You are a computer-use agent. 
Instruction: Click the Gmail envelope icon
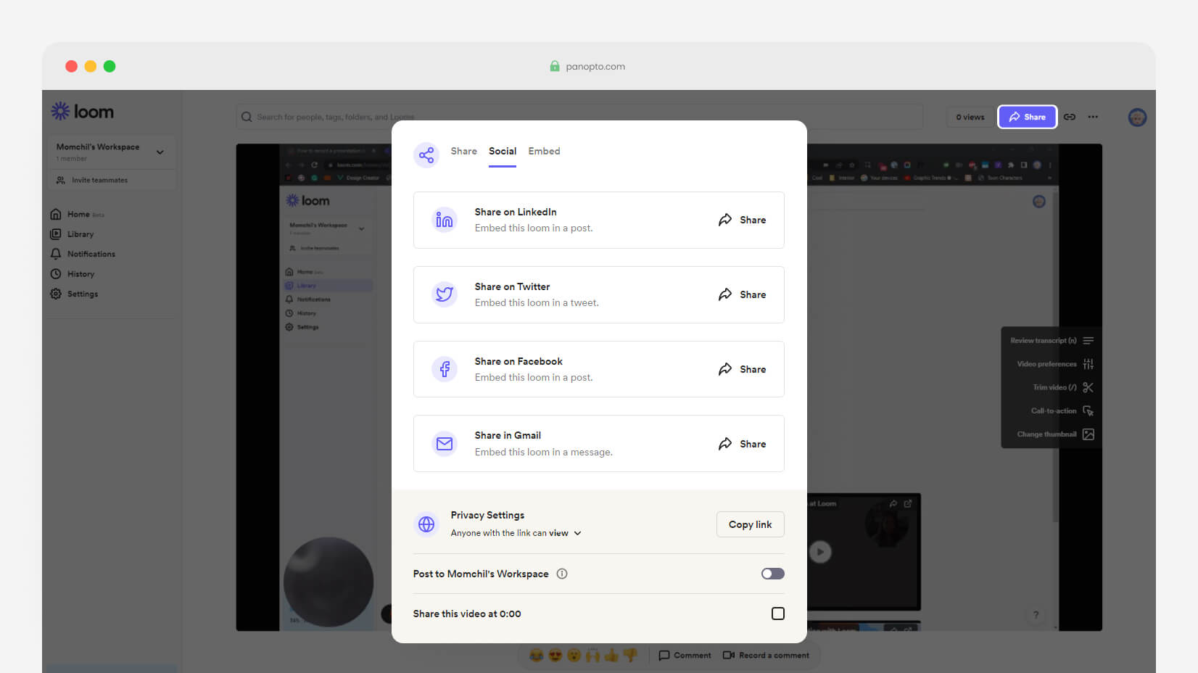445,444
